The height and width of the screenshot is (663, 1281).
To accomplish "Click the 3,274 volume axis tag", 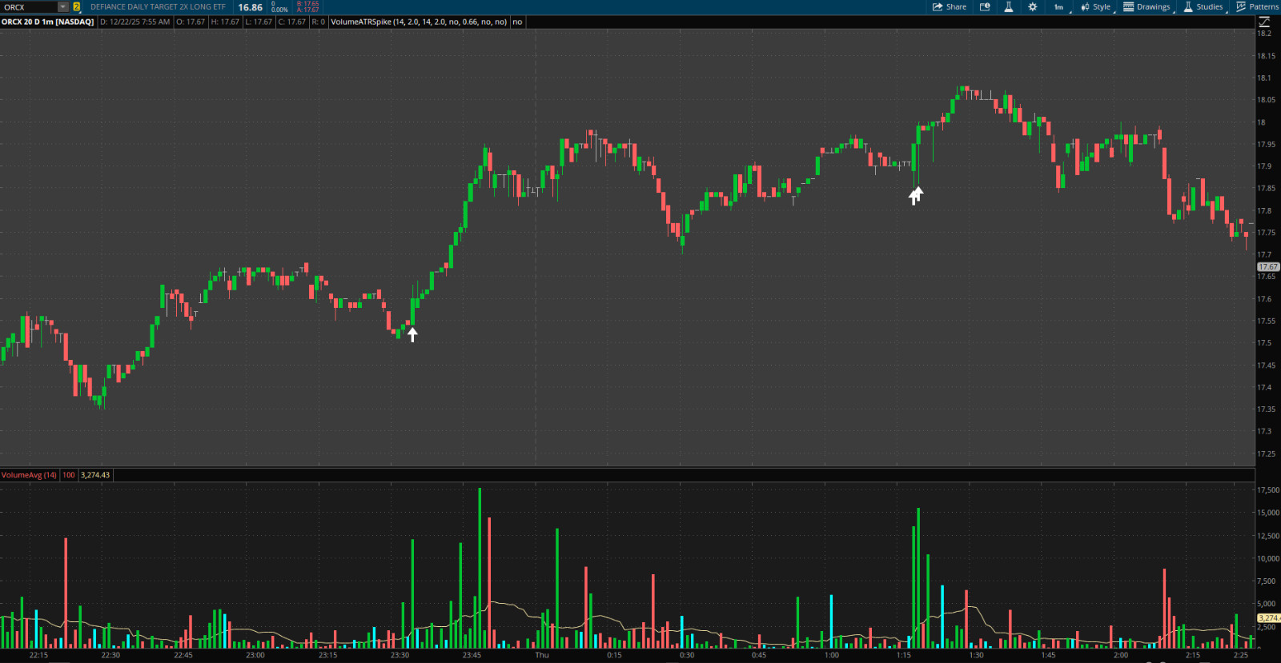I will pos(1268,618).
